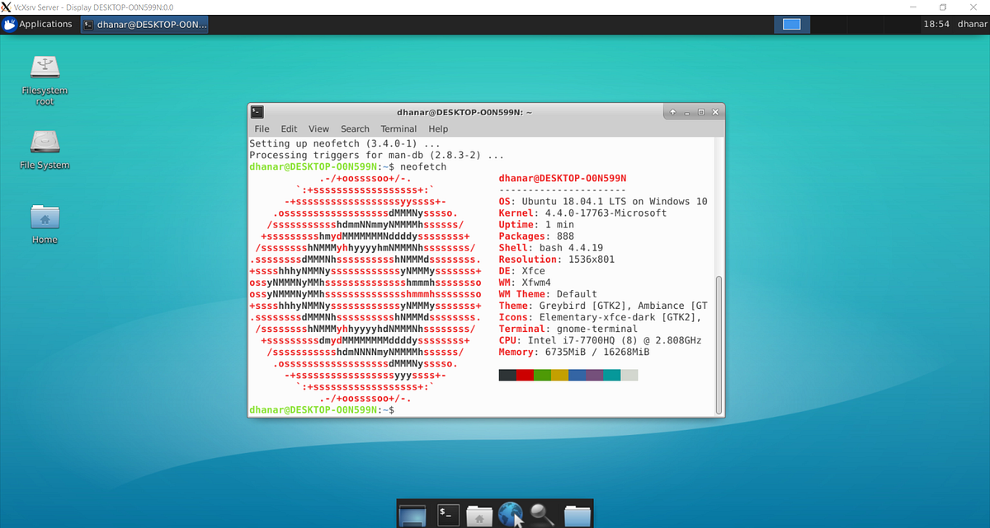Click the terminal icon in the window titlebar
Screen dimensions: 990x528
257,111
